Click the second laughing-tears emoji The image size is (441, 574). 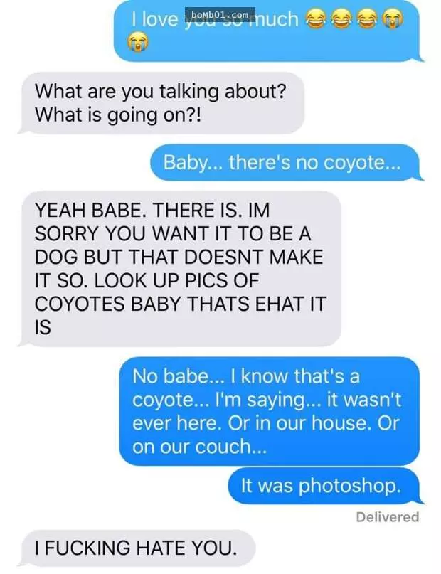[x=341, y=18]
